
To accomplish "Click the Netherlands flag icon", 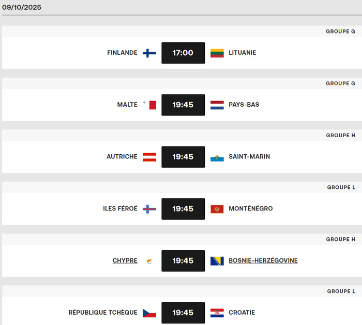I will pyautogui.click(x=217, y=105).
